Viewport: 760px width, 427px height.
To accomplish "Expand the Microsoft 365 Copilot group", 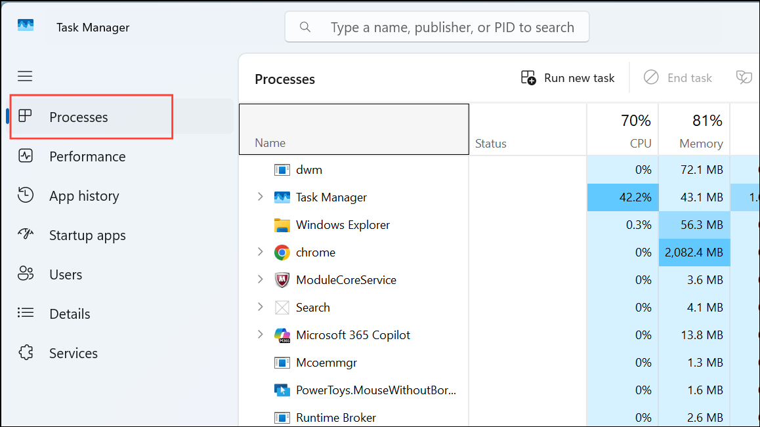I will 261,335.
